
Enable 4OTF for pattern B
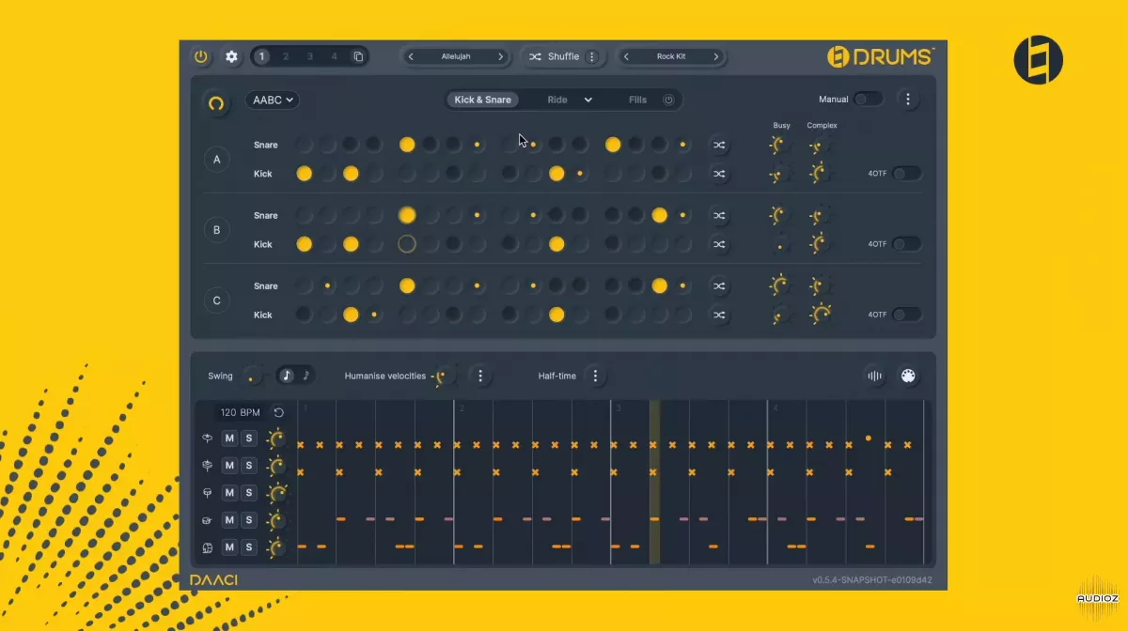pyautogui.click(x=907, y=244)
